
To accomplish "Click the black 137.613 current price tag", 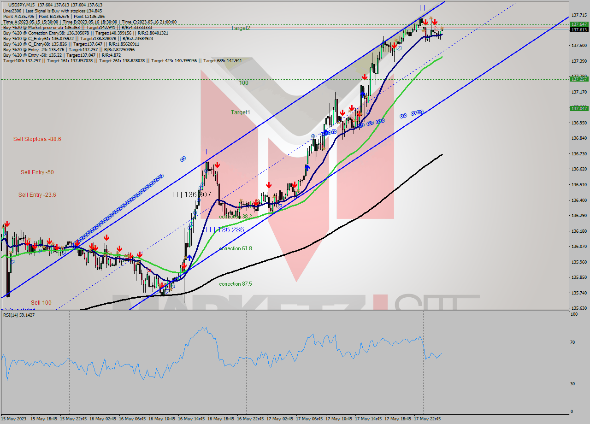I will tap(579, 29).
